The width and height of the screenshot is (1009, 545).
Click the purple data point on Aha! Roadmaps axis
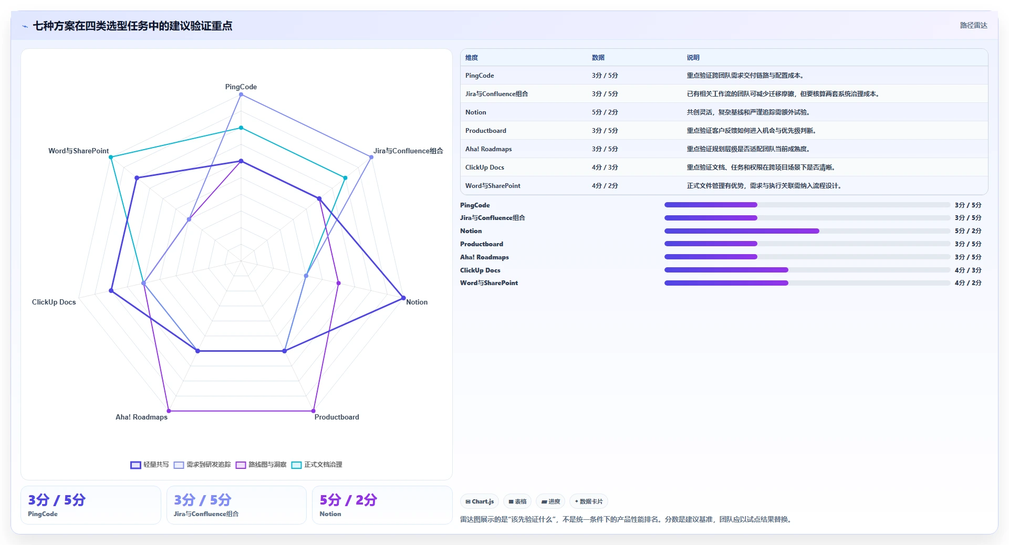169,411
